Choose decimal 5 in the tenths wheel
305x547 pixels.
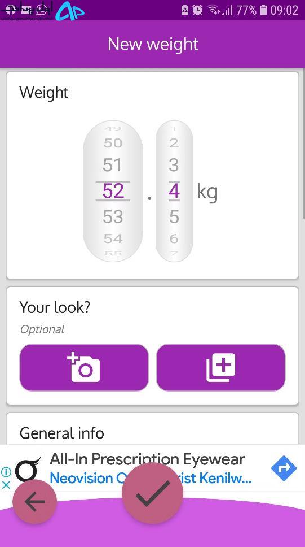(174, 217)
